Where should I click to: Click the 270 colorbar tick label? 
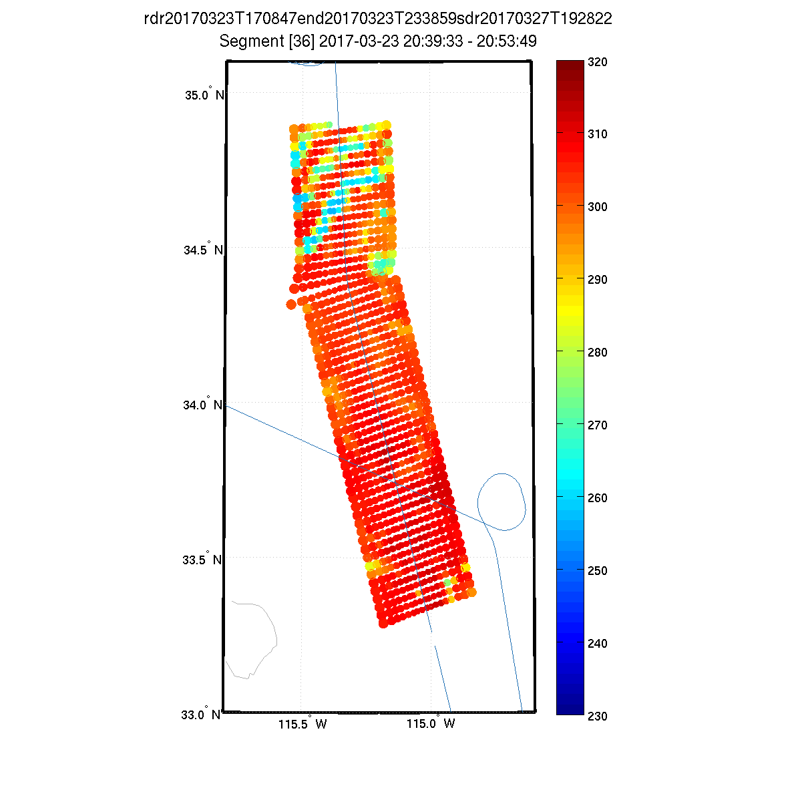[x=596, y=425]
